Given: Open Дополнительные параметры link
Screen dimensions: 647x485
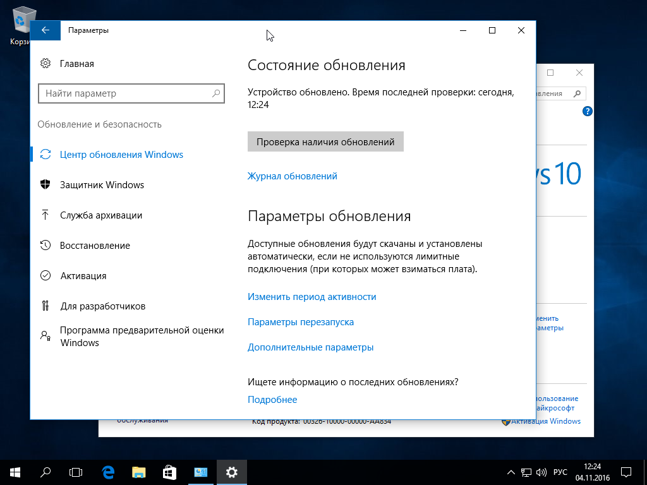Looking at the screenshot, I should tap(311, 347).
